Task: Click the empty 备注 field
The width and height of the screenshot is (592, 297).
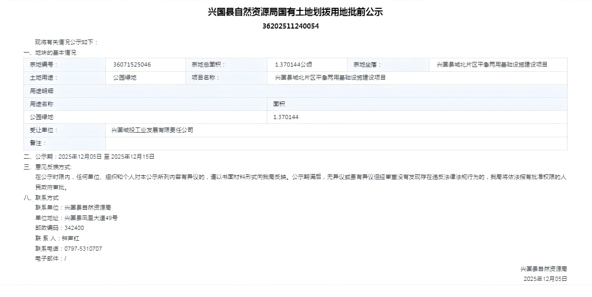Action: (336, 143)
